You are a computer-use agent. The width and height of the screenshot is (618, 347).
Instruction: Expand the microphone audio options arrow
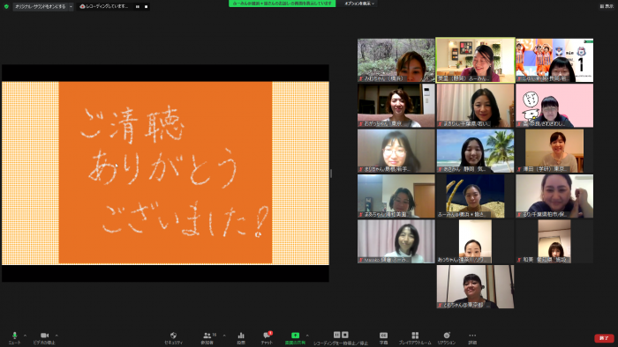(x=26, y=336)
